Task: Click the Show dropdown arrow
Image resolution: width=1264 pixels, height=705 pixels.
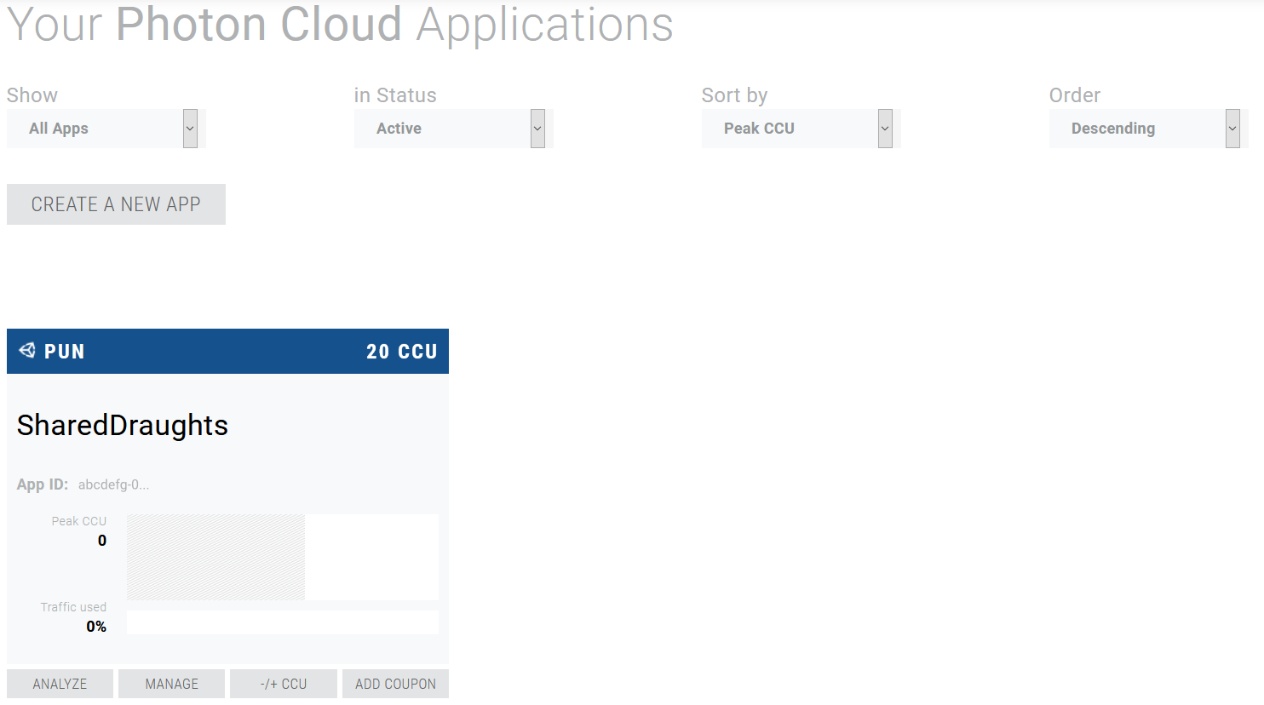Action: point(190,129)
